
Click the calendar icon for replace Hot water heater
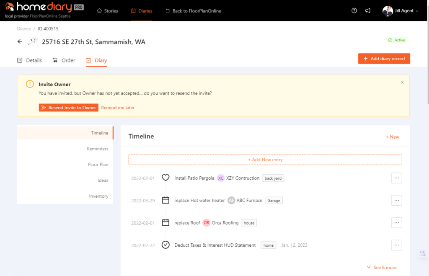(x=165, y=201)
